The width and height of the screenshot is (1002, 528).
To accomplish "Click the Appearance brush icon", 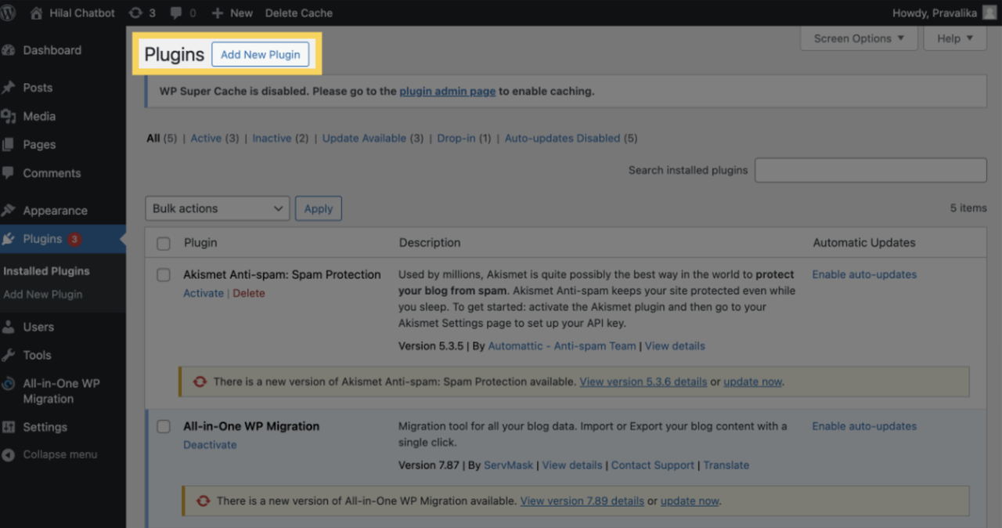I will pos(9,210).
